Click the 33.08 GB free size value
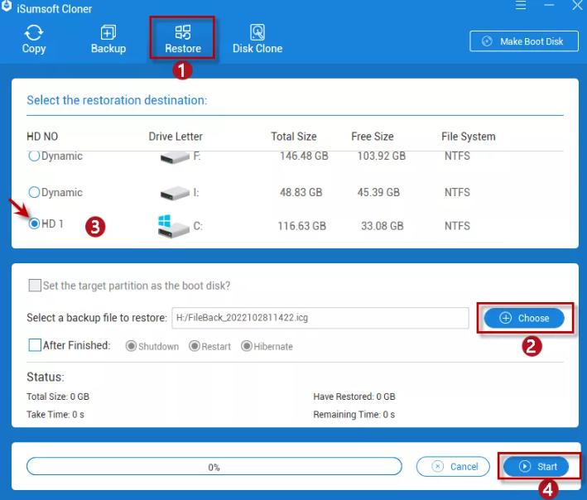 (383, 226)
